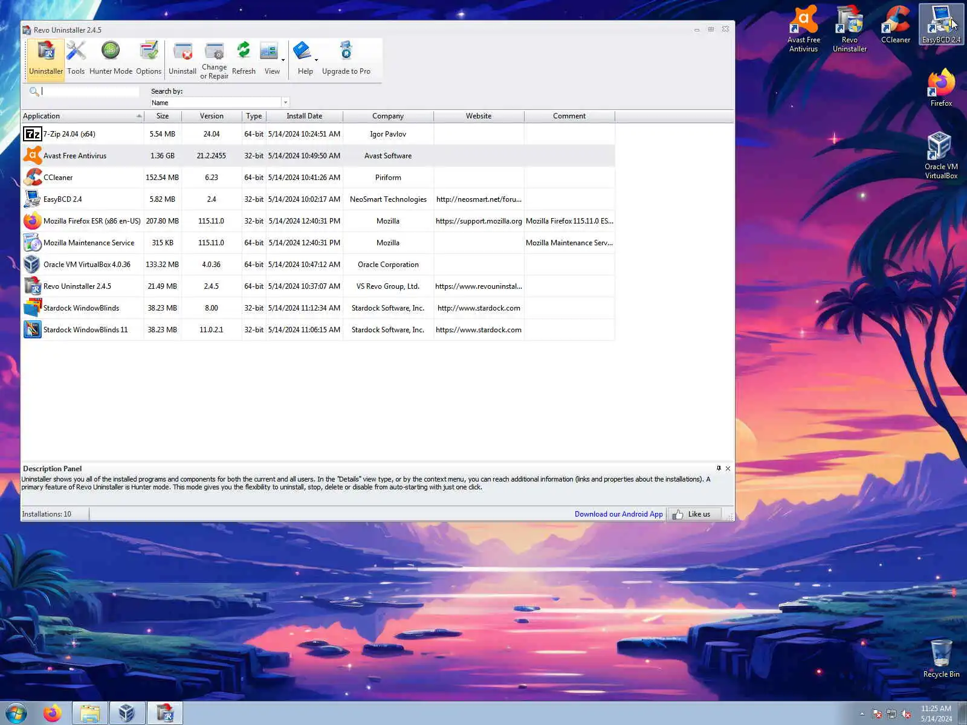Select the Oracle VM VirtualBox 4.0.36 row icon

33,265
